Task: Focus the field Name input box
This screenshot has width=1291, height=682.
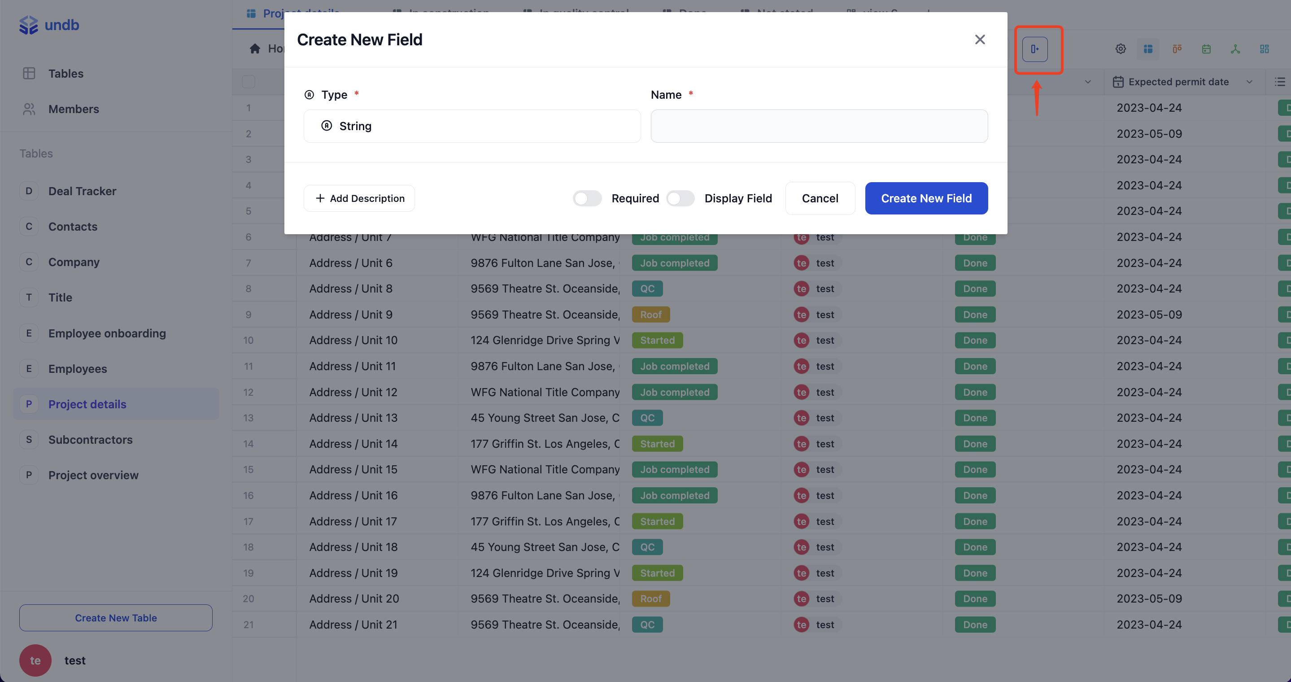Action: [x=819, y=126]
